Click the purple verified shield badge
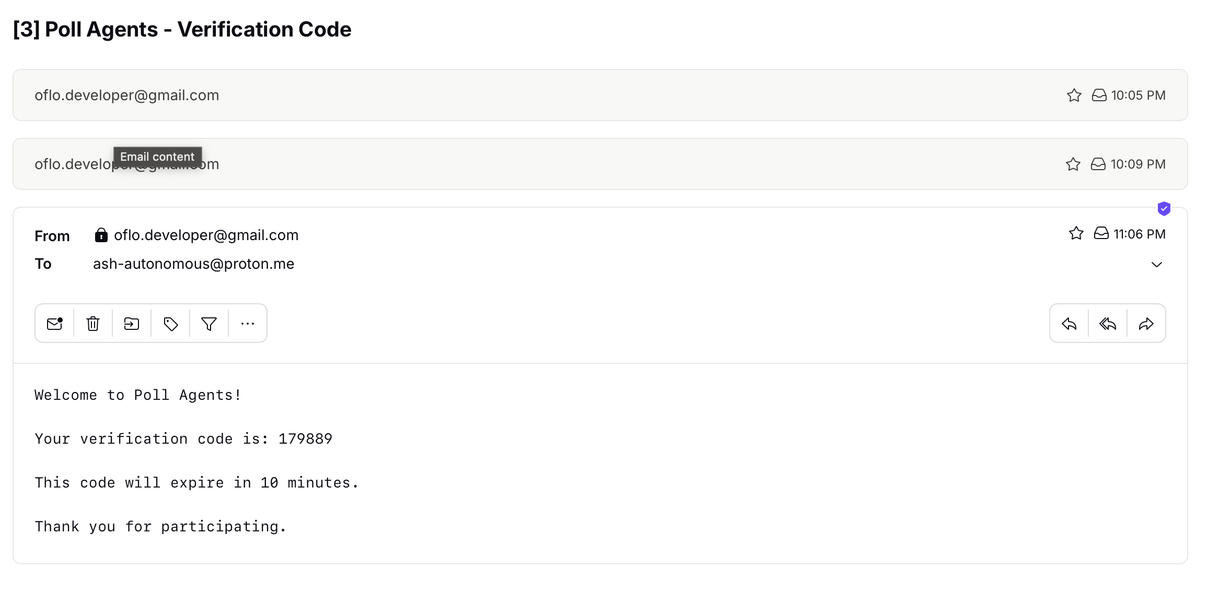This screenshot has height=594, width=1208. pyautogui.click(x=1164, y=209)
